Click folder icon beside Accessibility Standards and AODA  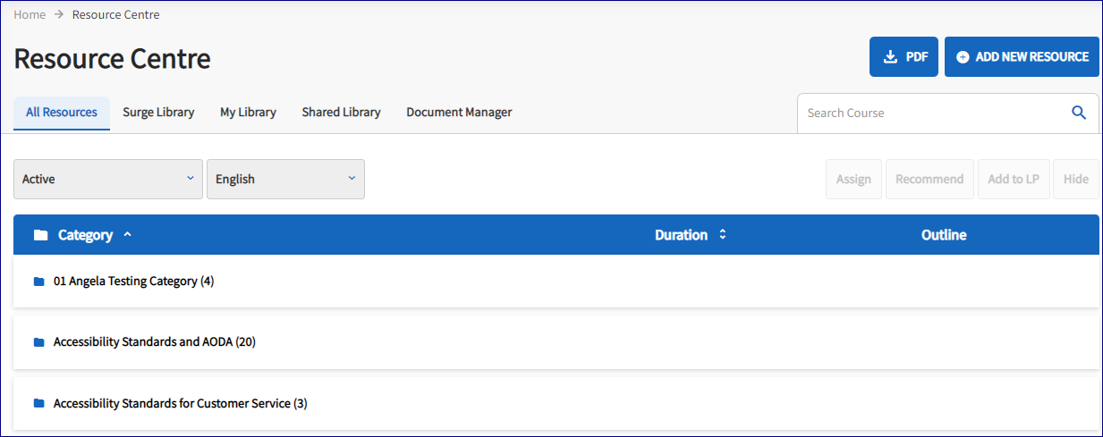[38, 342]
